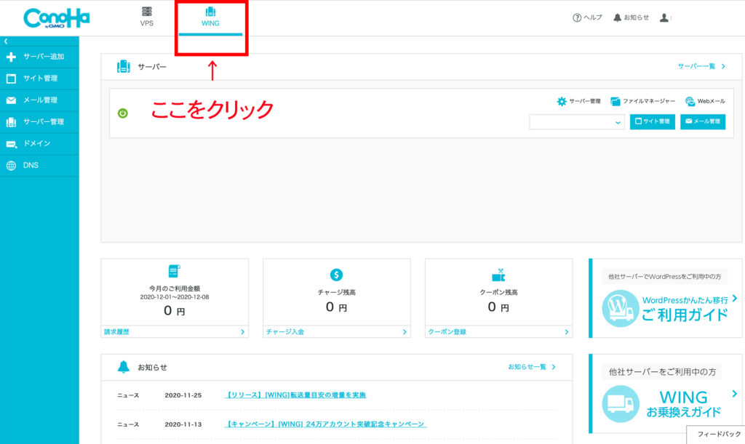
Task: Switch to the VPS tab
Action: (x=147, y=17)
